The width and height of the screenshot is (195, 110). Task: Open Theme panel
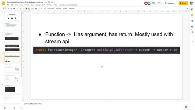[65, 9]
